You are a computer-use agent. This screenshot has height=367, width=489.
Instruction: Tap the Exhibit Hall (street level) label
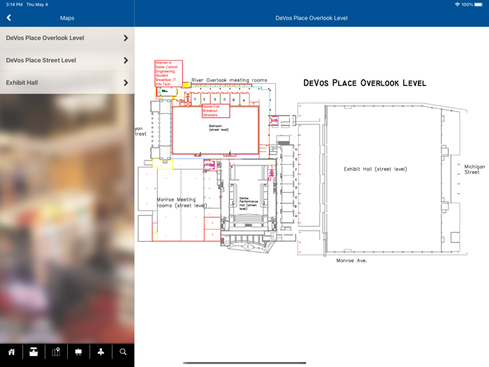(x=376, y=169)
